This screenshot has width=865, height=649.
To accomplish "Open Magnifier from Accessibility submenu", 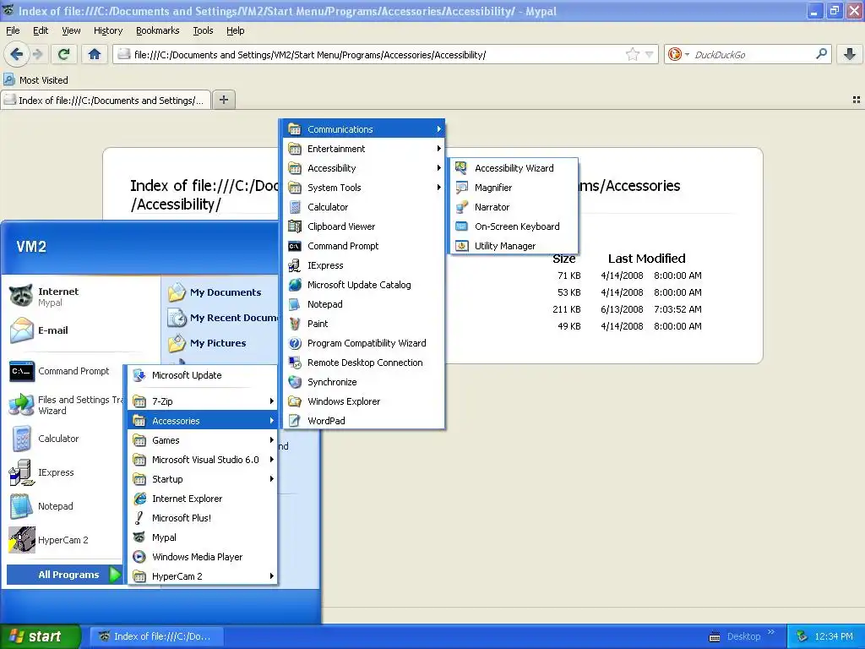I will [514, 188].
